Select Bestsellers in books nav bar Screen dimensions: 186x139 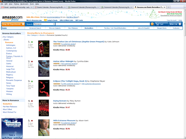coord(89,28)
